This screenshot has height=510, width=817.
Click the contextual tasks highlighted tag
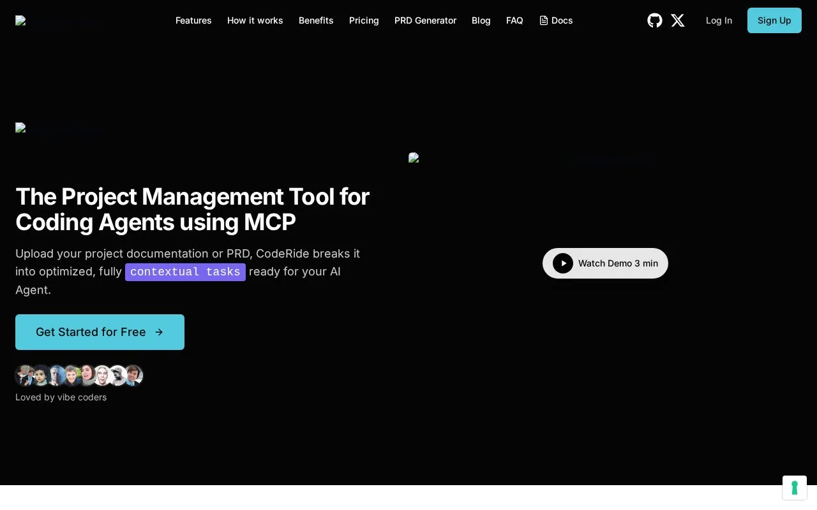(185, 272)
